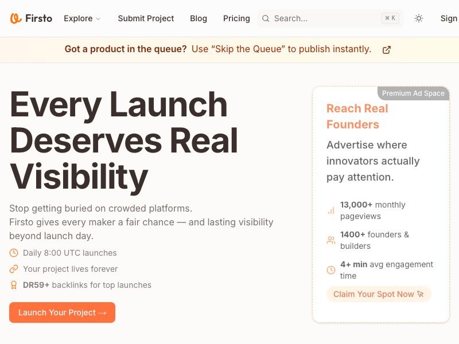Viewport: 459px width, 344px height.
Task: Click the clock icon beside engagement time
Action: (331, 269)
